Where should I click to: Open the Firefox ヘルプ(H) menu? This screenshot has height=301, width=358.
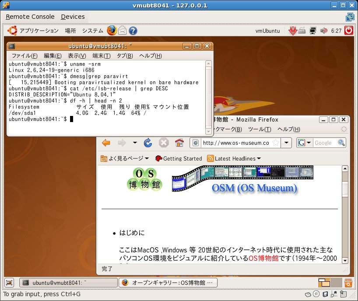(x=288, y=129)
